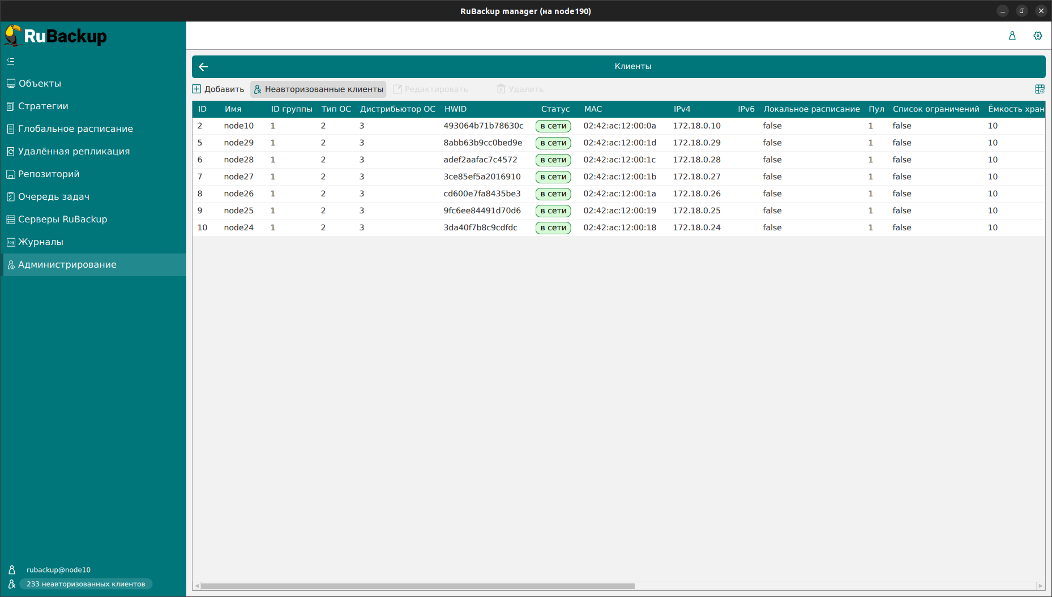Open settings gear icon at top right
Screen dimensions: 1052x597
tap(1037, 36)
